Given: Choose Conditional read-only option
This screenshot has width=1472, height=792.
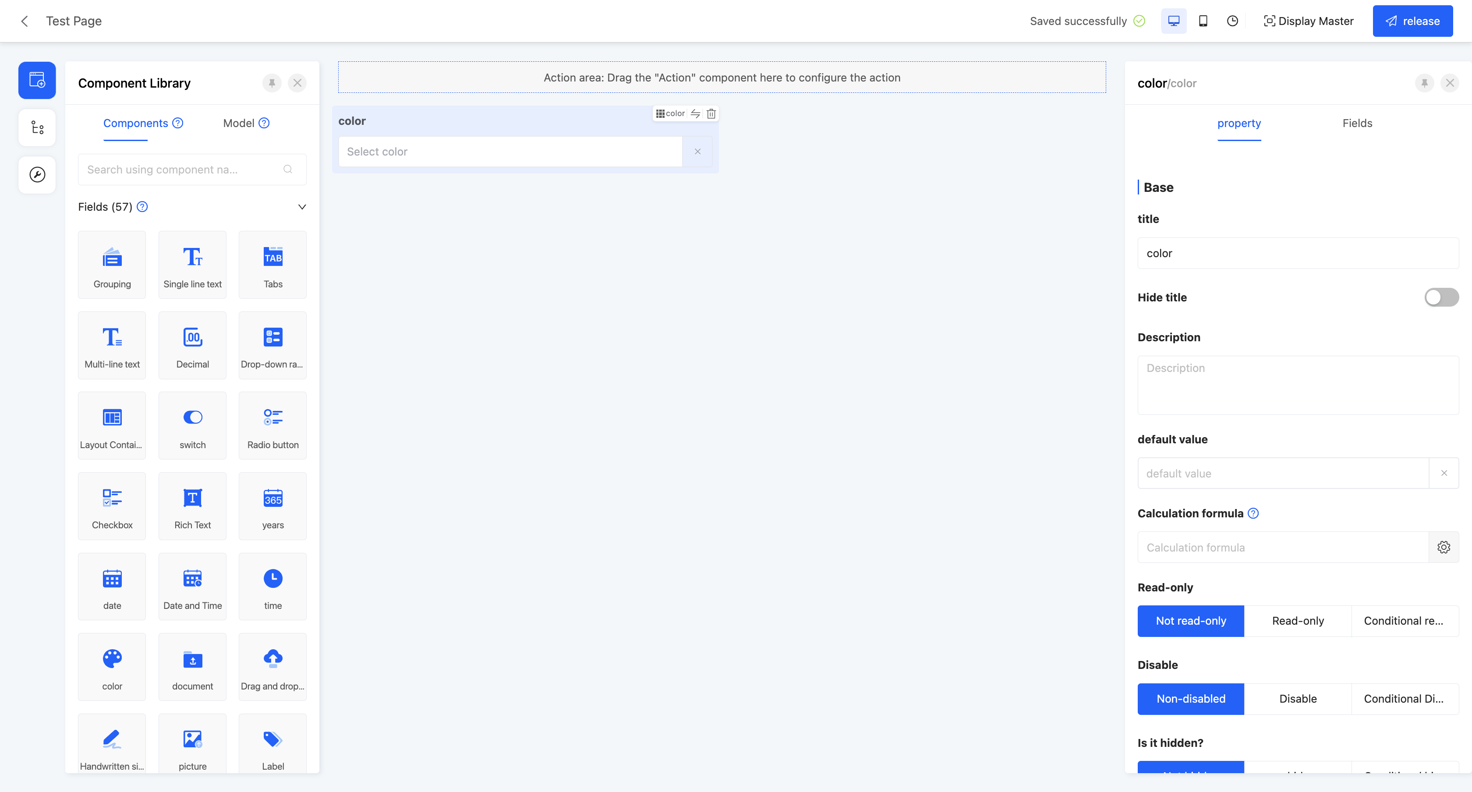Looking at the screenshot, I should [x=1403, y=621].
